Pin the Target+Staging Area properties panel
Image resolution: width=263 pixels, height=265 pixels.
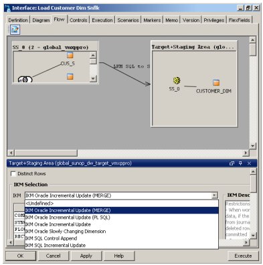pos(240,163)
